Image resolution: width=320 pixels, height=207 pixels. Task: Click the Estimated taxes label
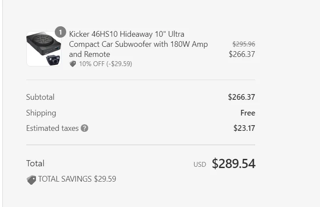tap(52, 129)
